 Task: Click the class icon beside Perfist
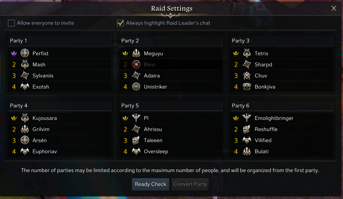(x=25, y=53)
